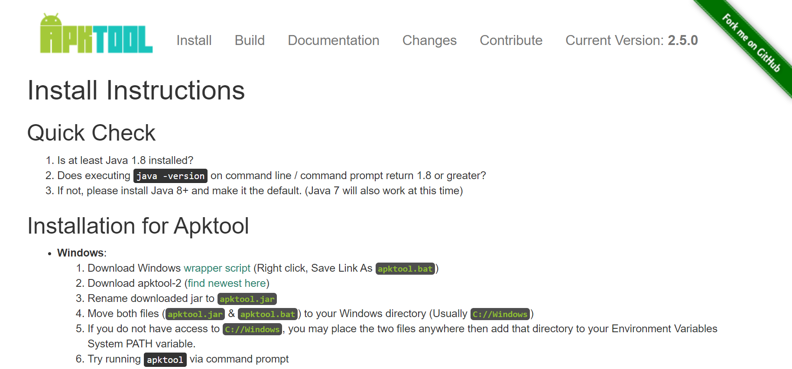The image size is (792, 369).
Task: Open the Contribute page
Action: (511, 40)
